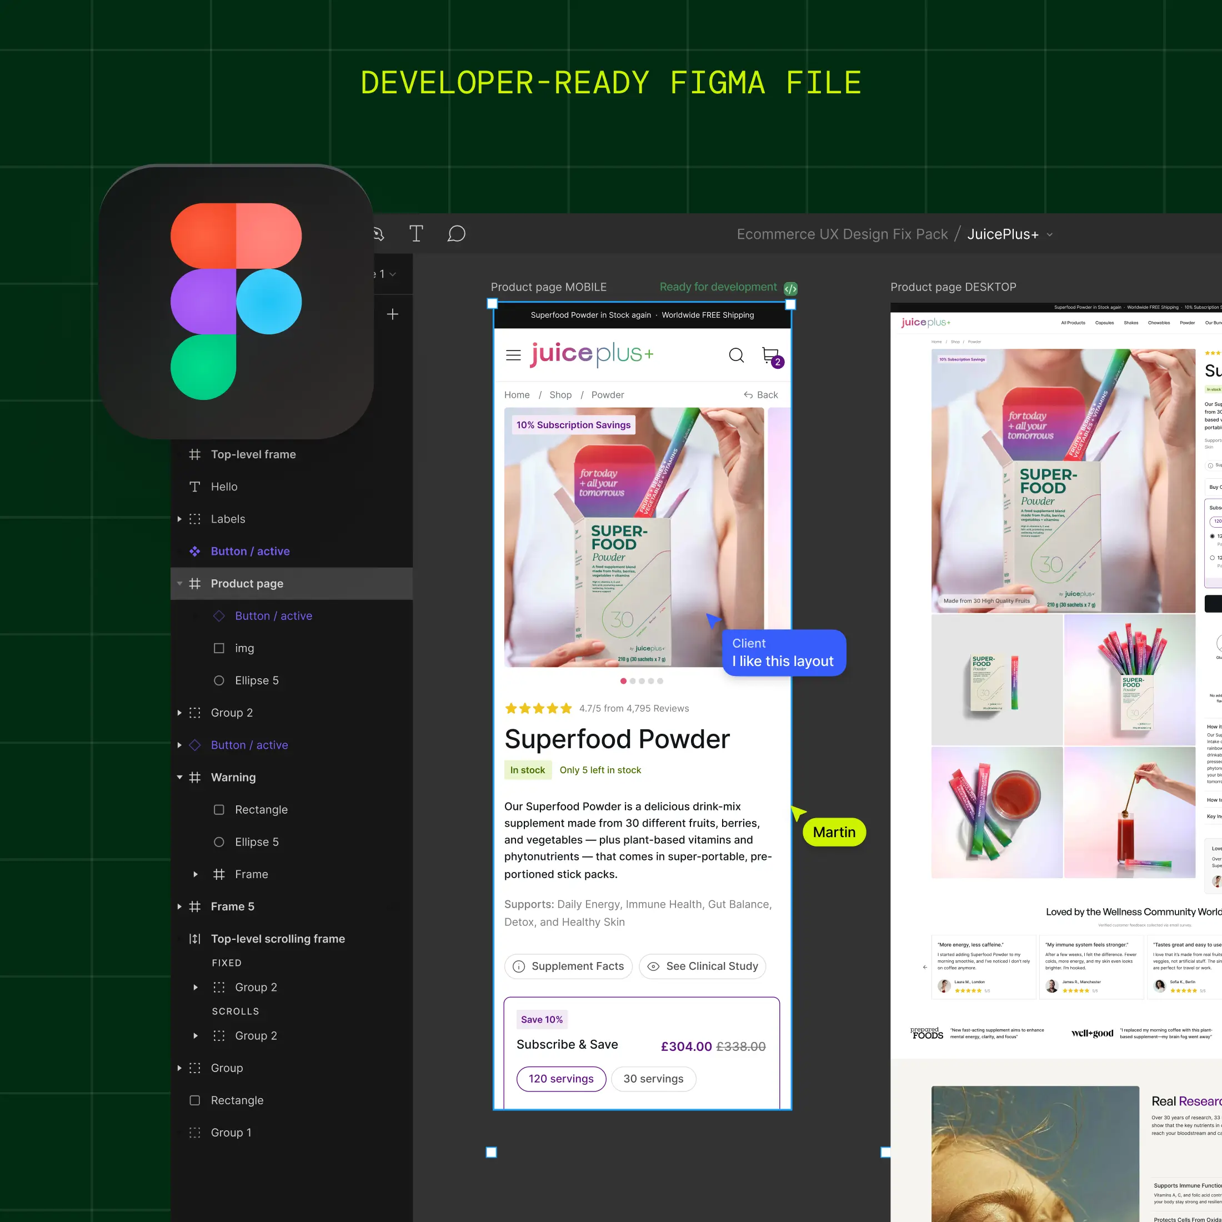
Task: Click the Figma app logo
Action: [x=236, y=302]
